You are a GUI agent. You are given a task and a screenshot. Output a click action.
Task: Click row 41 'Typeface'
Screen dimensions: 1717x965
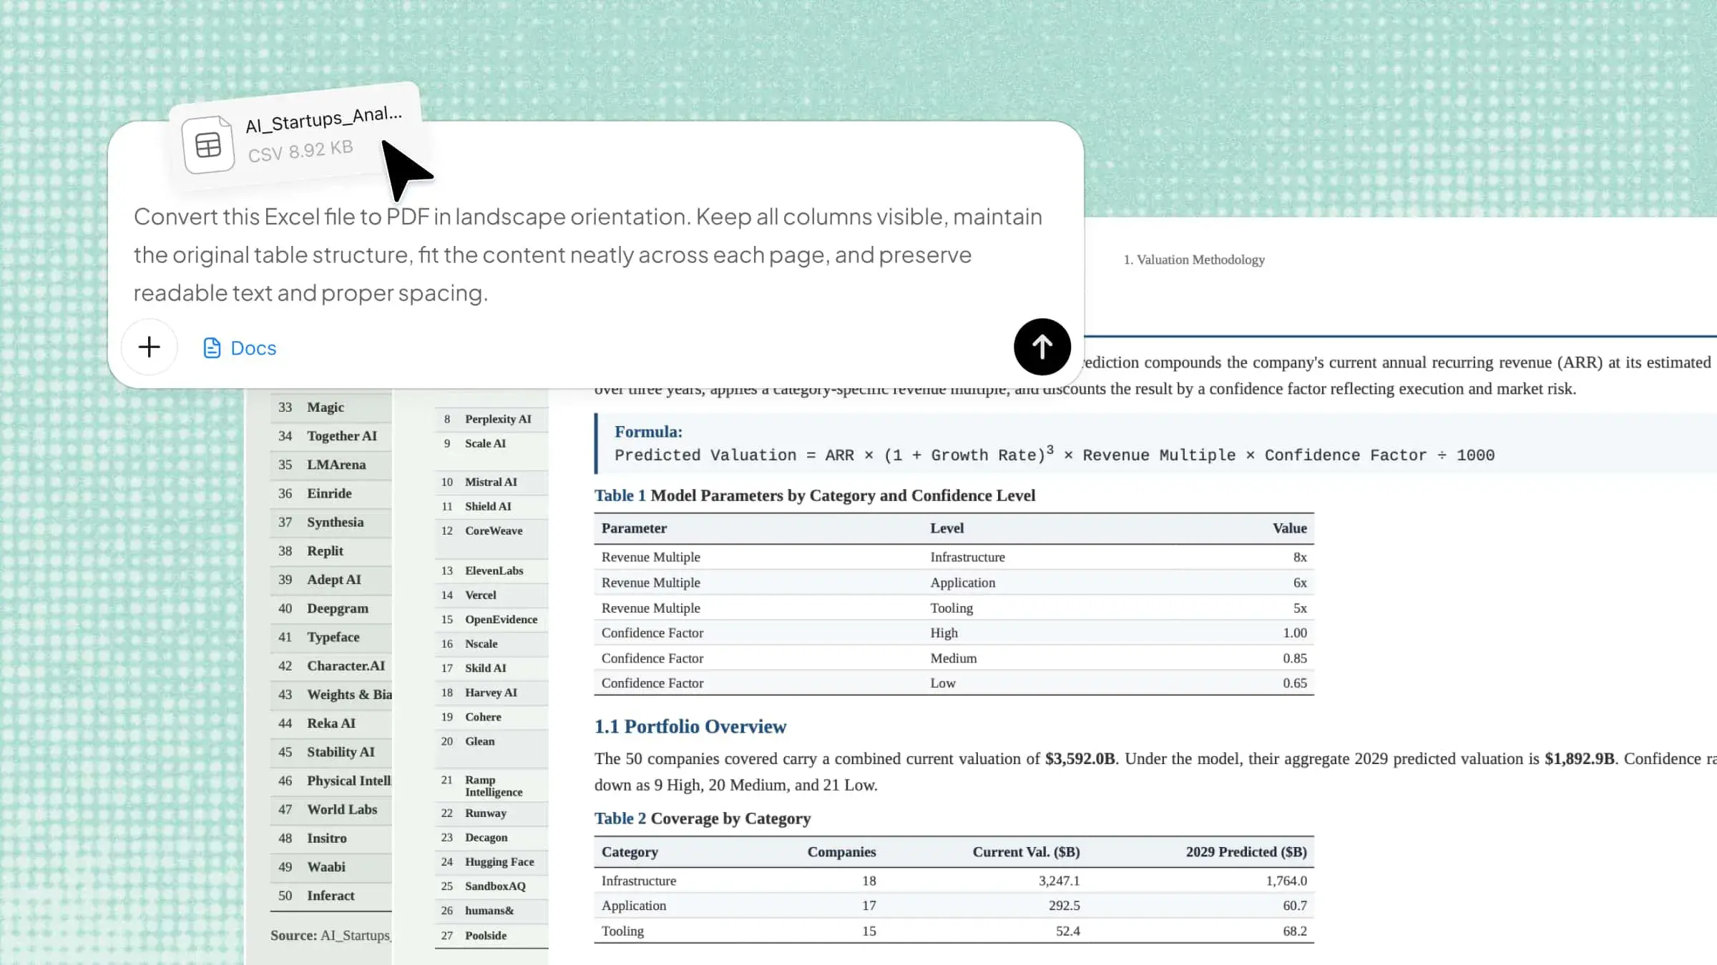331,638
